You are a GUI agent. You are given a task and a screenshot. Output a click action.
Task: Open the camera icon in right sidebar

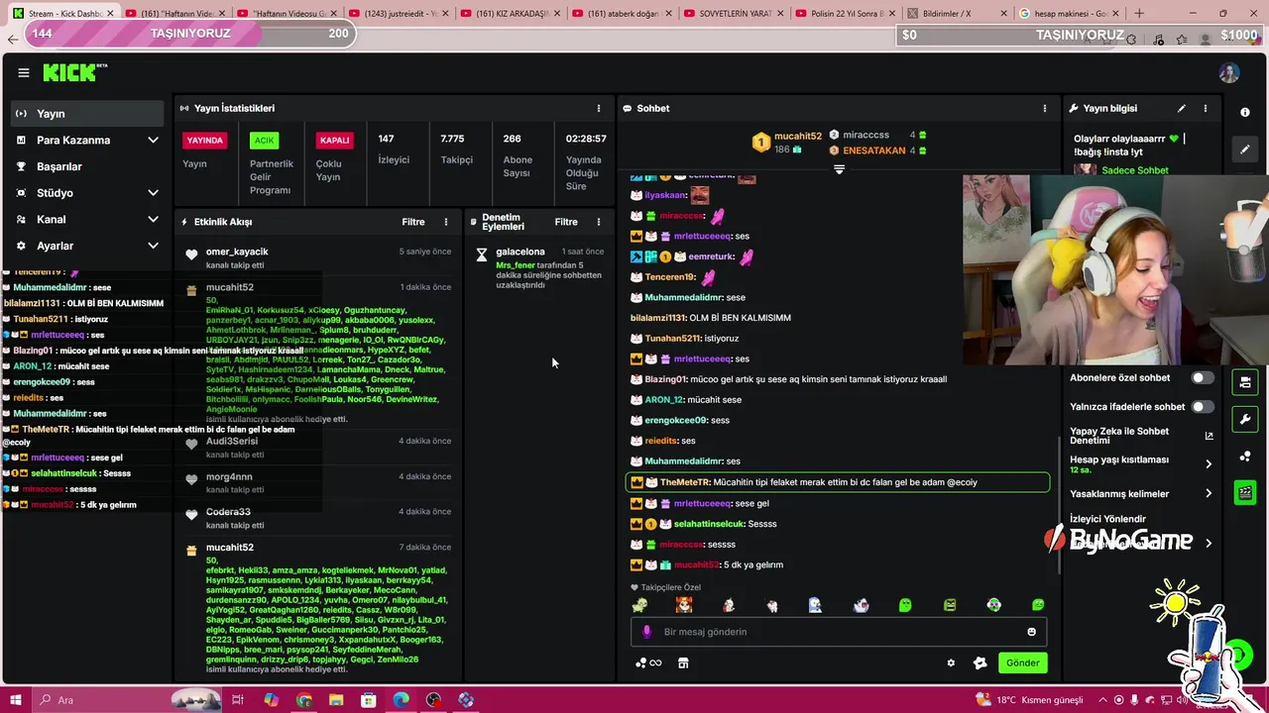(1245, 382)
